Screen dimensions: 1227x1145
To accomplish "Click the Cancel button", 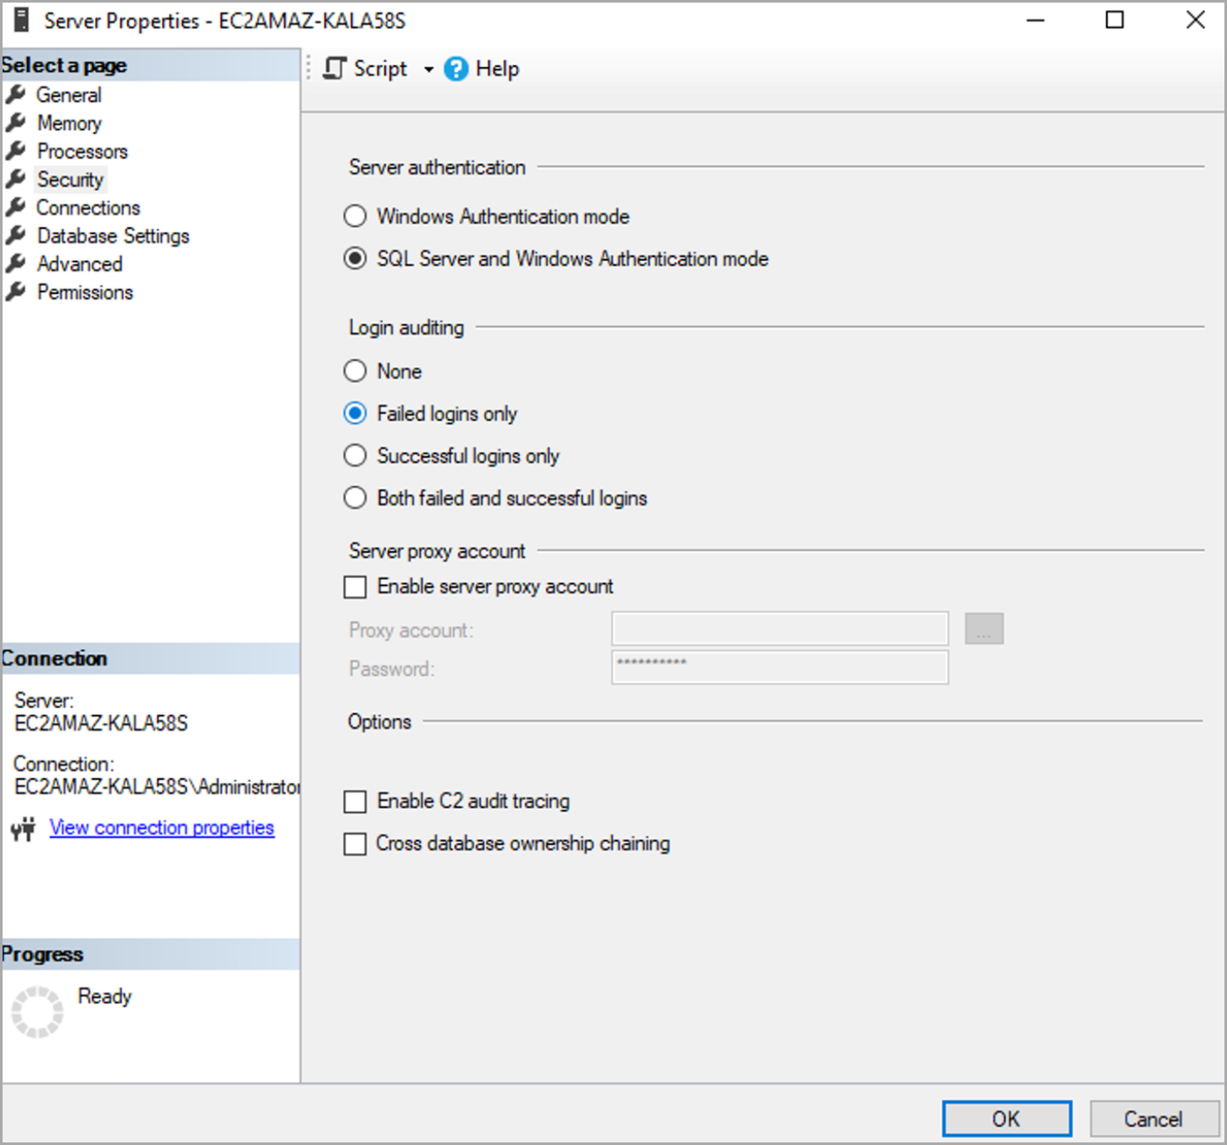I will [x=1154, y=1118].
